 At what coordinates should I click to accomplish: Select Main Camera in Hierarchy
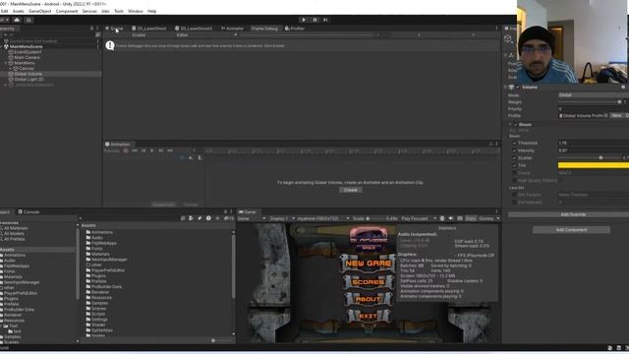pyautogui.click(x=27, y=57)
